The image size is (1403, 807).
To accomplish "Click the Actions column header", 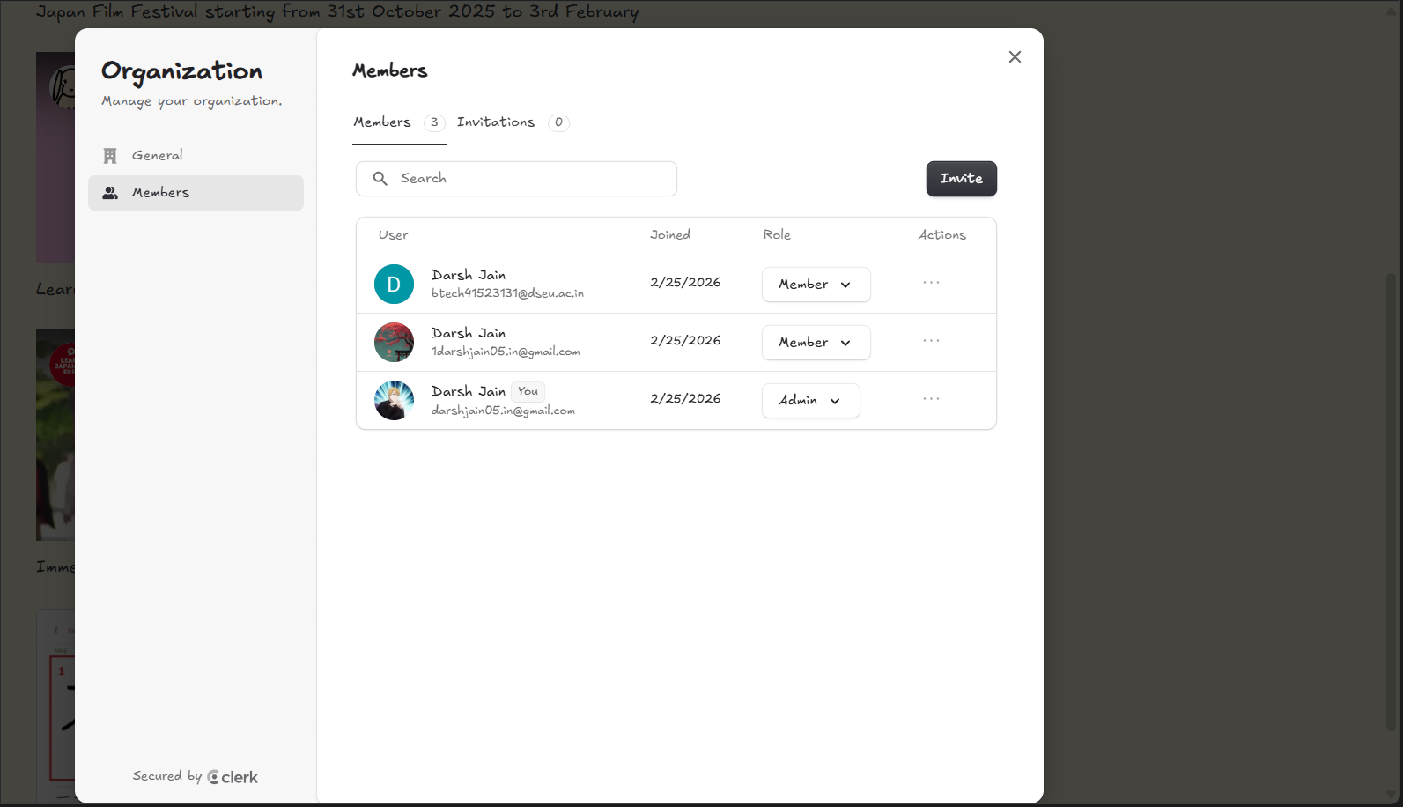I will [941, 235].
